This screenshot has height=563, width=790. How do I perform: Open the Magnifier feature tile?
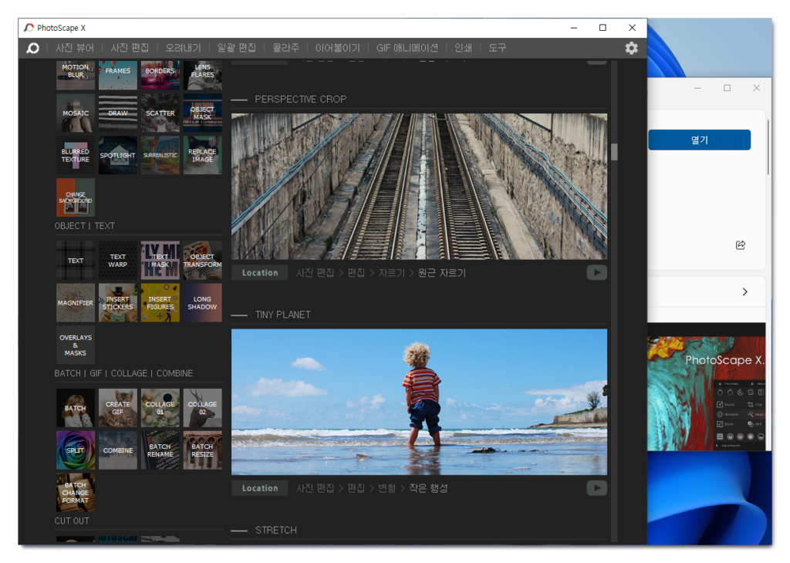76,302
